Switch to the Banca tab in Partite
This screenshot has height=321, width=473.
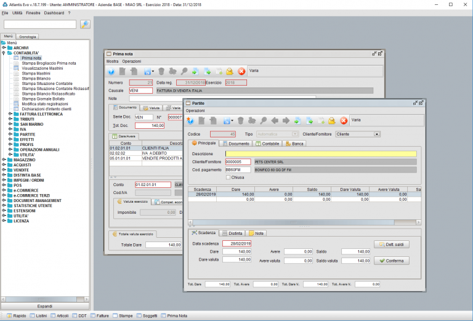295,144
